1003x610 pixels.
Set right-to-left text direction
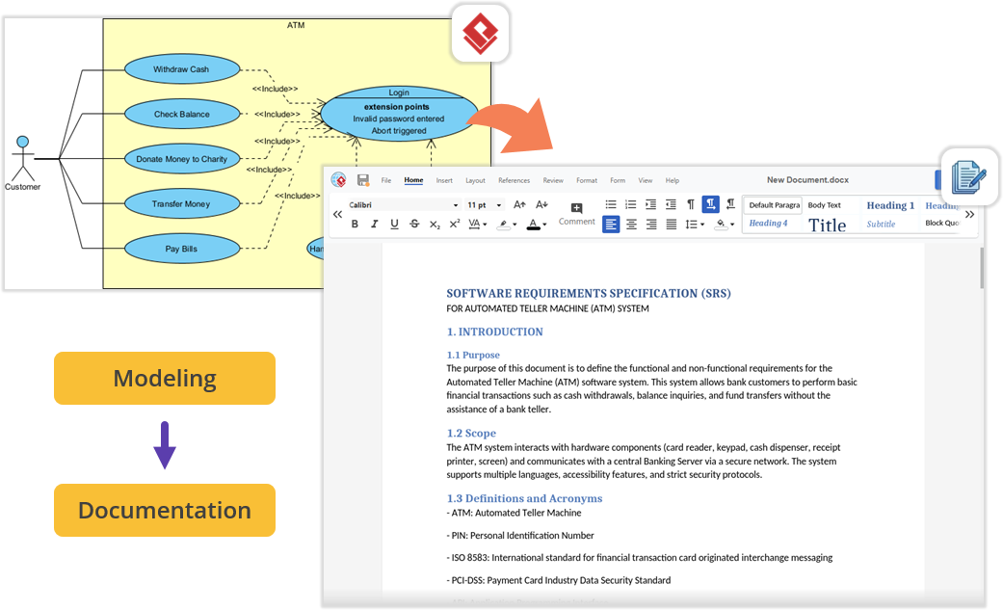[x=730, y=204]
